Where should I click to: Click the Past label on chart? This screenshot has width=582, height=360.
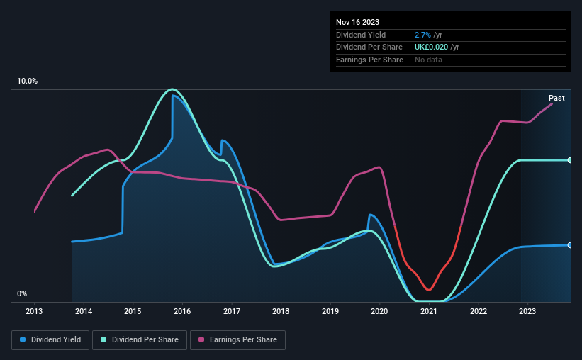tap(556, 98)
